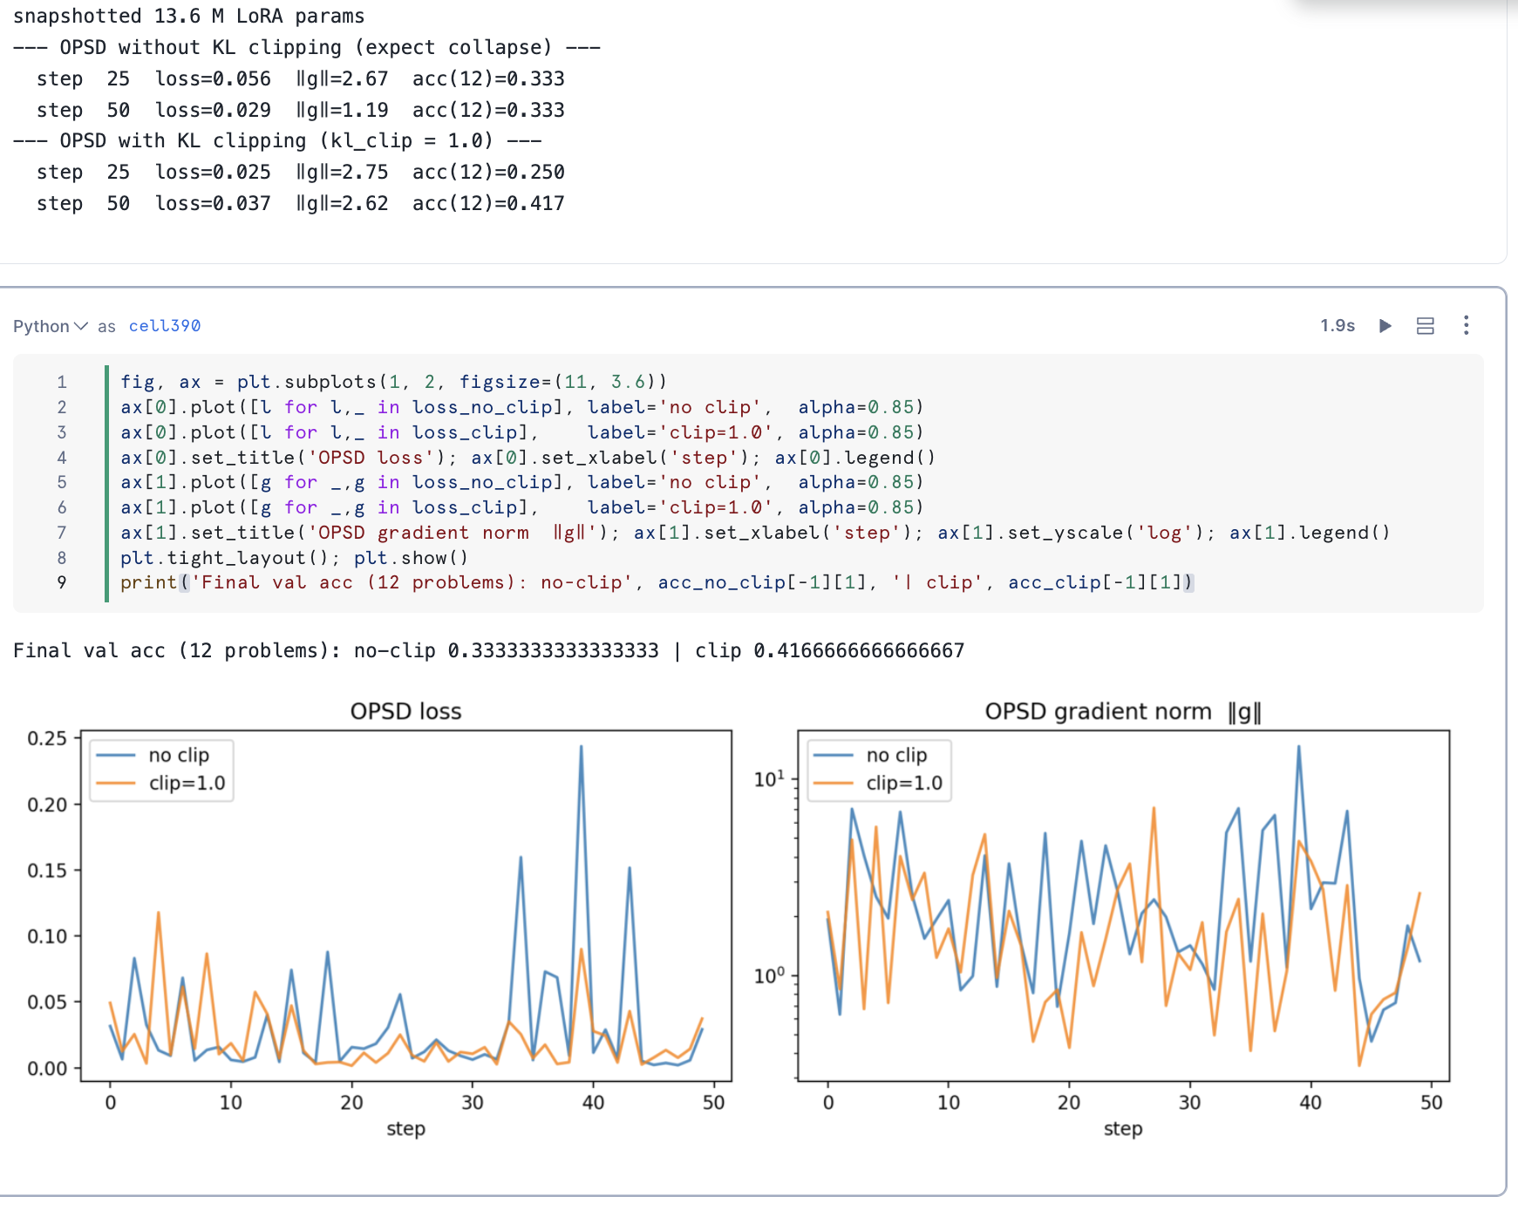The width and height of the screenshot is (1518, 1210).
Task: Click the step 50 loss=0.029 output row
Action: [x=300, y=110]
